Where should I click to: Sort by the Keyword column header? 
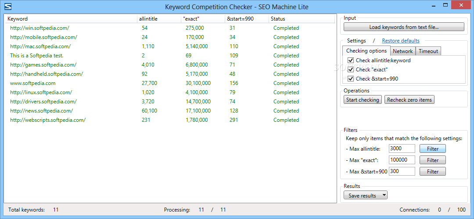[72, 19]
